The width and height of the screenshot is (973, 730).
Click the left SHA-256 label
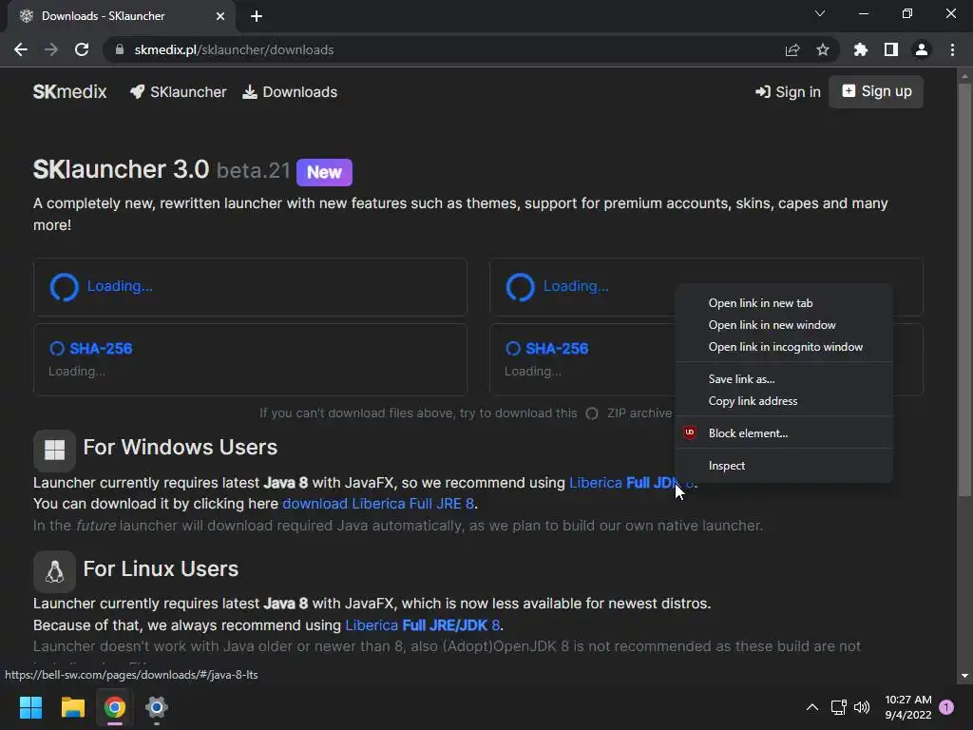pyautogui.click(x=101, y=348)
